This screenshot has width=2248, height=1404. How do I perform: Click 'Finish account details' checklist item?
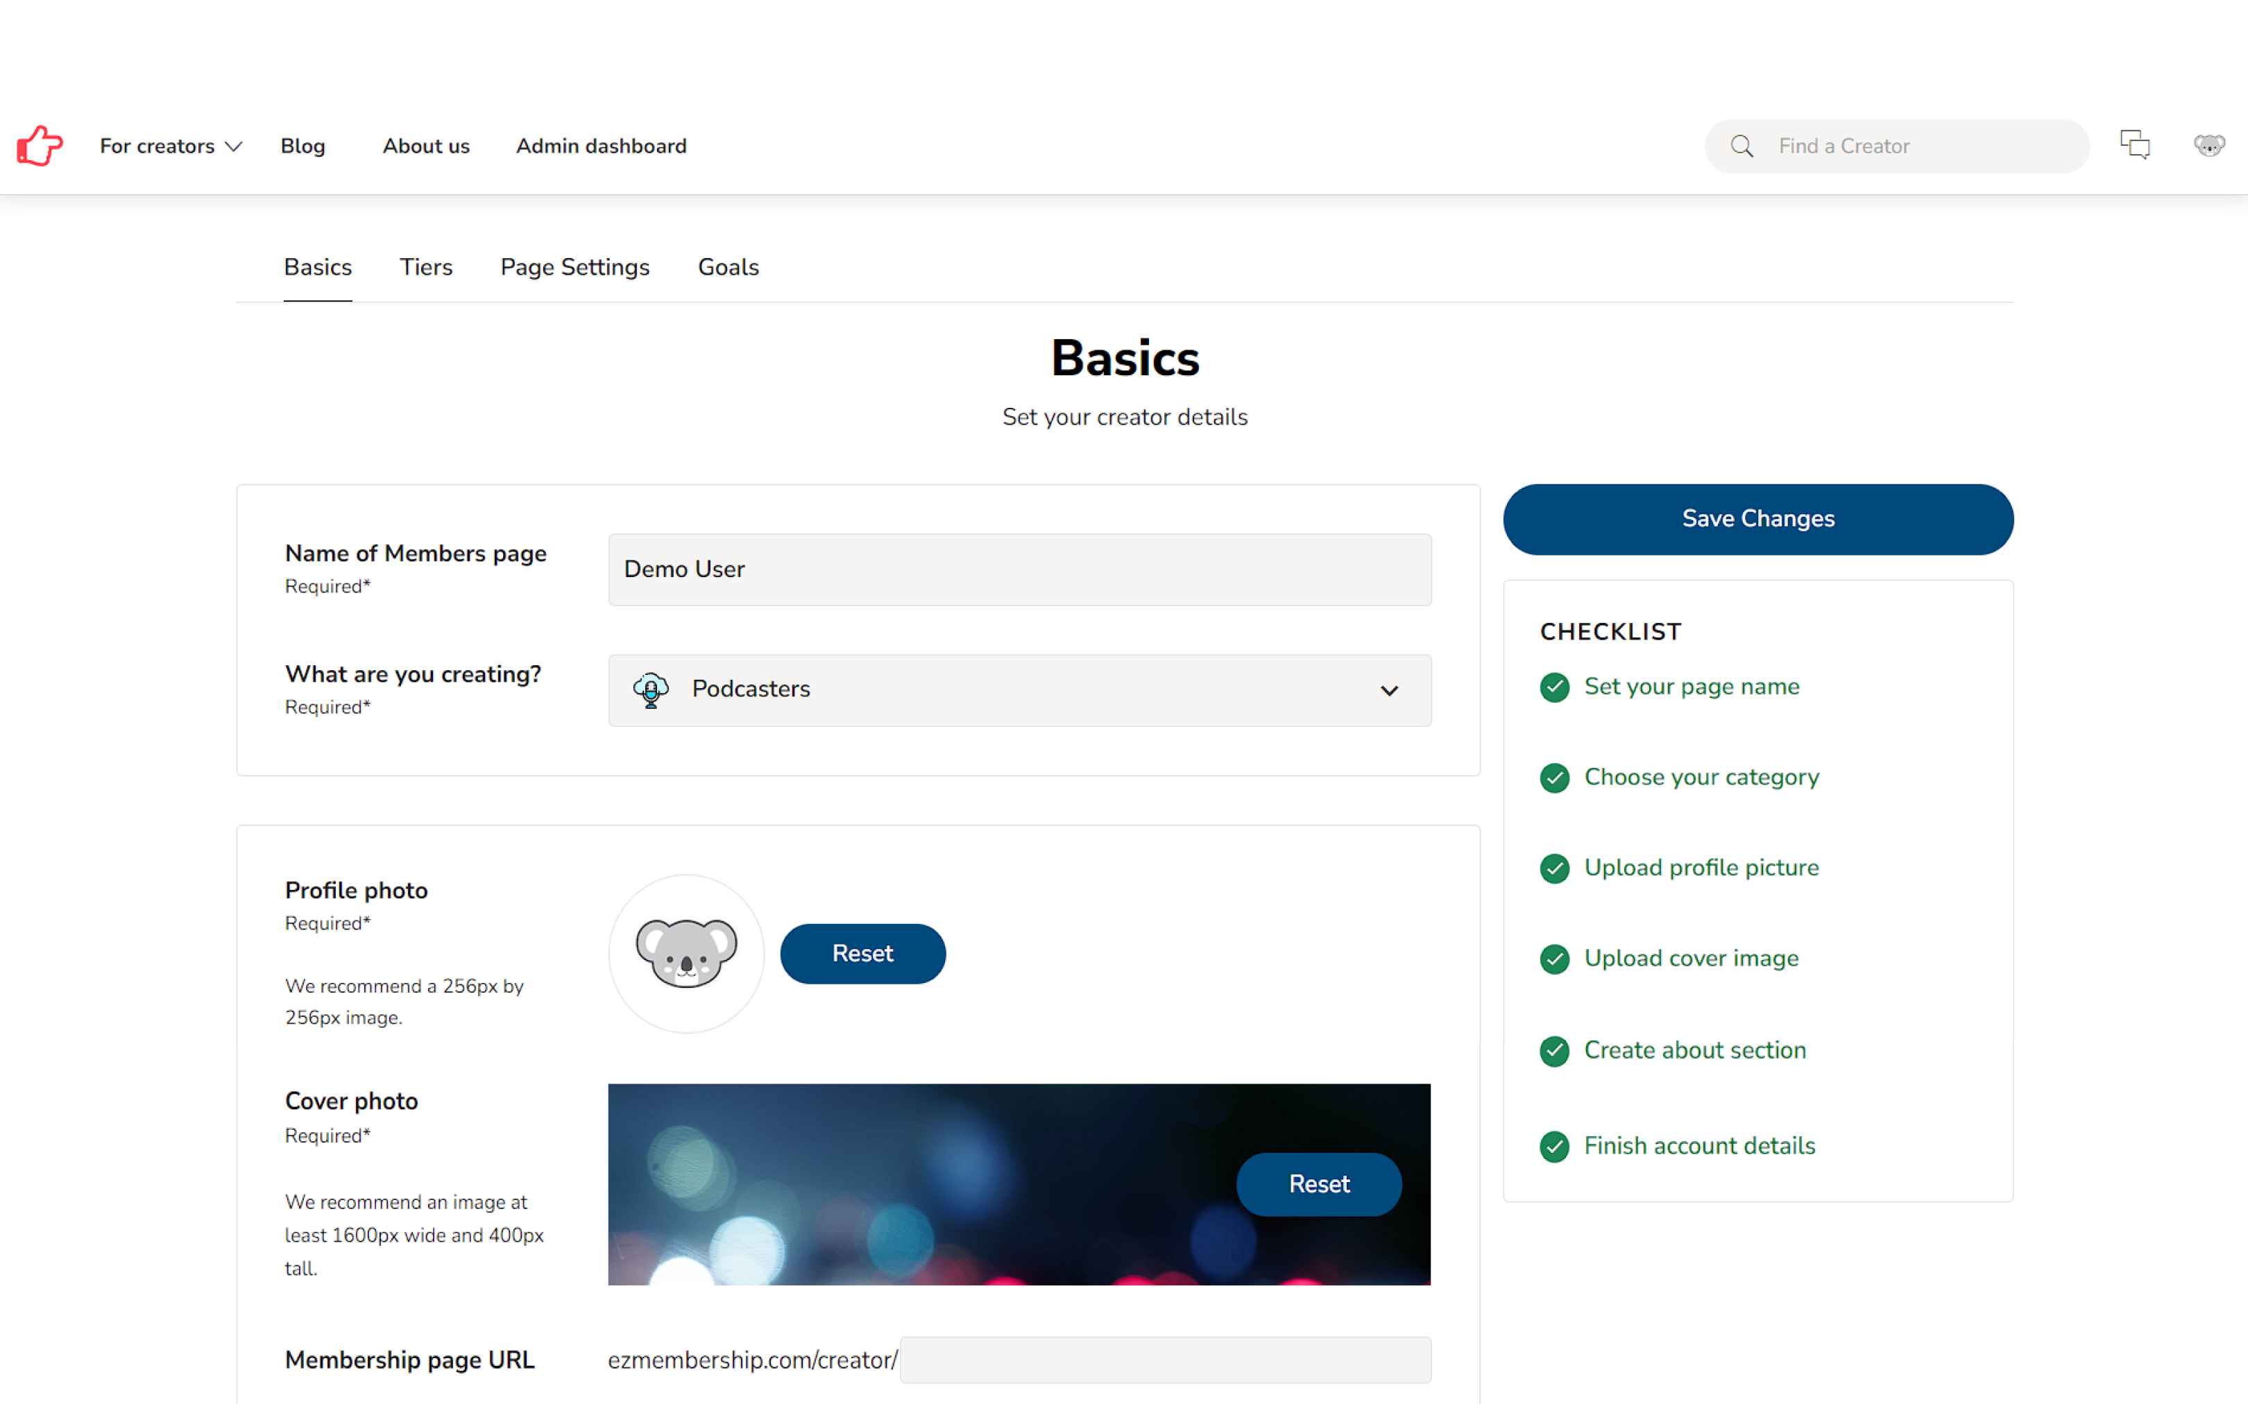tap(1700, 1146)
